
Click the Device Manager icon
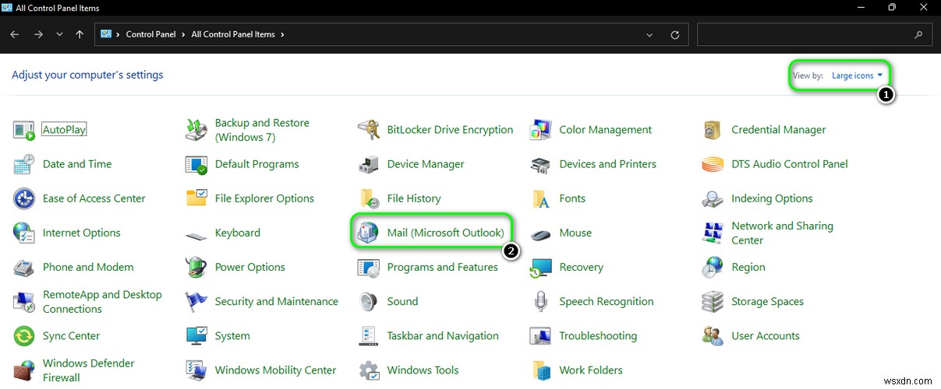pyautogui.click(x=369, y=164)
